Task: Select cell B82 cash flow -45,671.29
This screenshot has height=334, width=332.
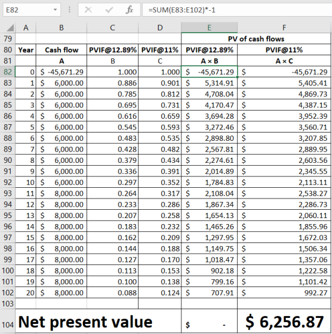Action: pos(62,72)
